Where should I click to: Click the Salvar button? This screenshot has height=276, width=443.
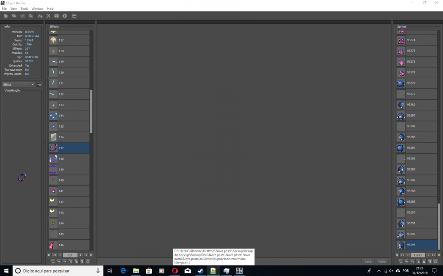point(369,261)
